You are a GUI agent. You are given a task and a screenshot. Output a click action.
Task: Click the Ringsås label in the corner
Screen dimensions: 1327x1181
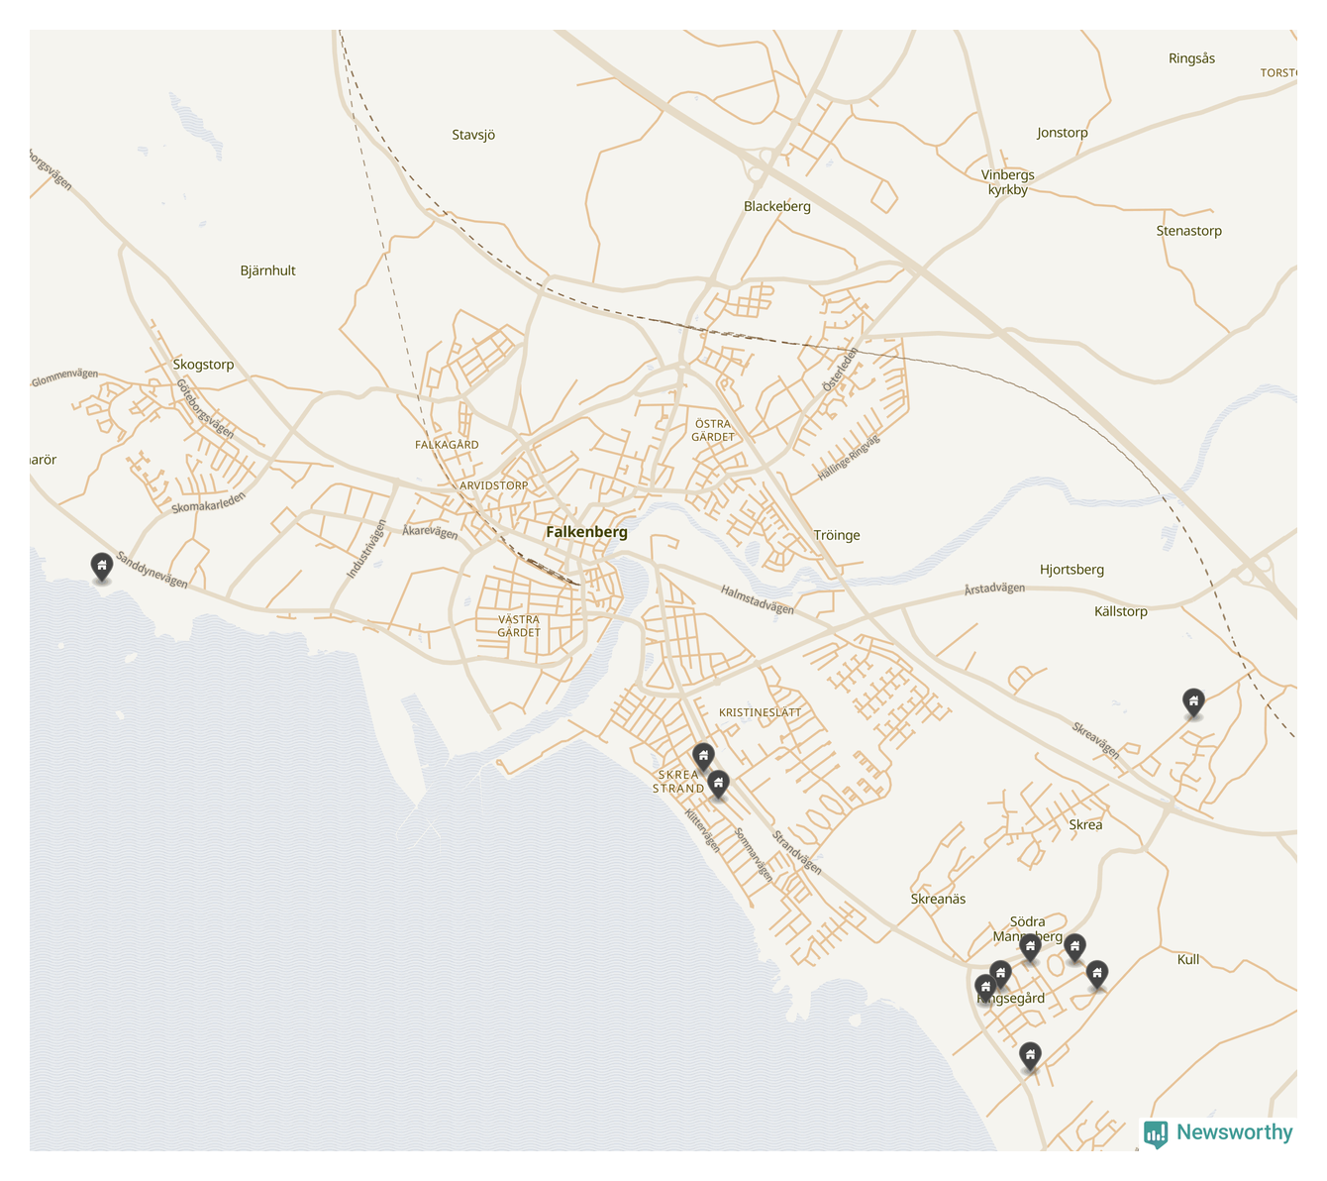point(1191,58)
